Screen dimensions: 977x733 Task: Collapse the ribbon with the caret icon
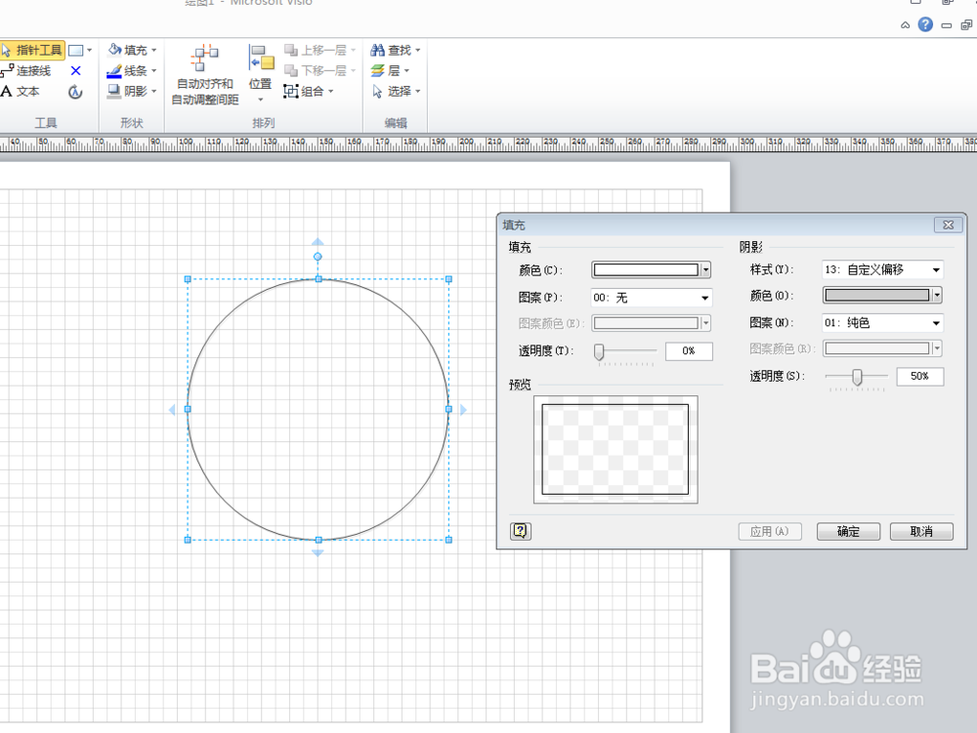tap(906, 25)
